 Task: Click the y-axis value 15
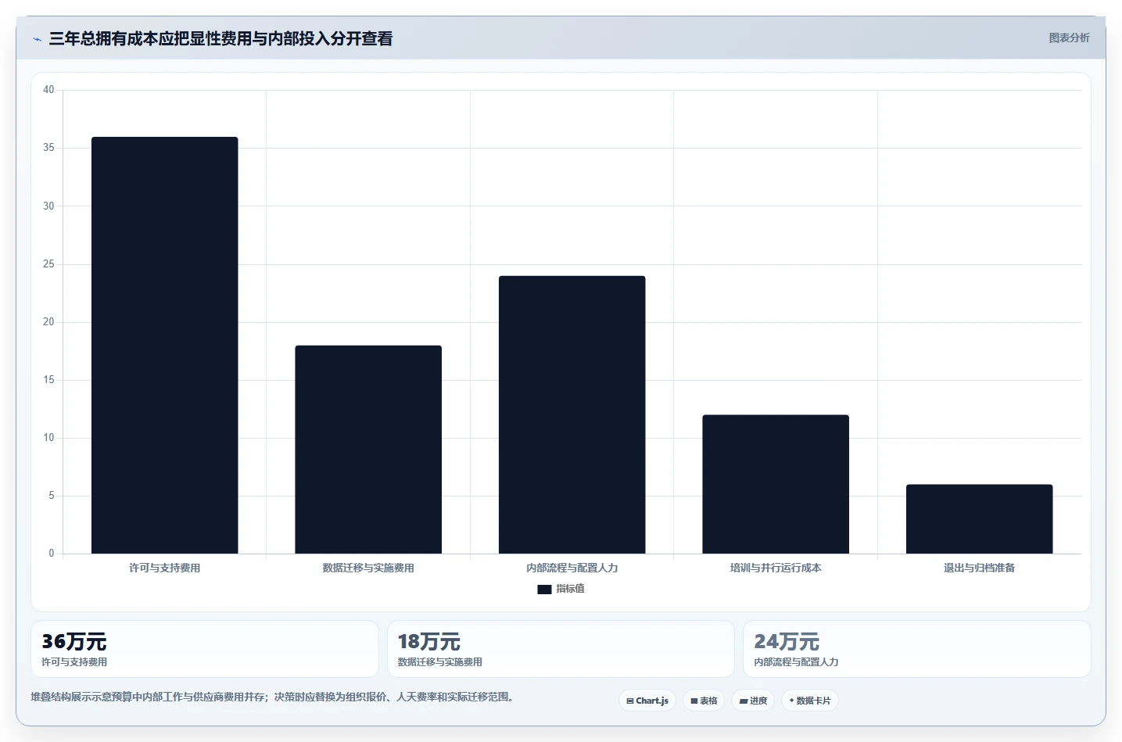(48, 380)
